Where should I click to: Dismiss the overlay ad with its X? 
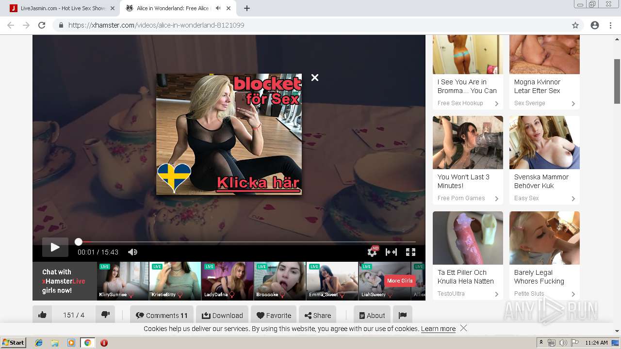tap(315, 78)
